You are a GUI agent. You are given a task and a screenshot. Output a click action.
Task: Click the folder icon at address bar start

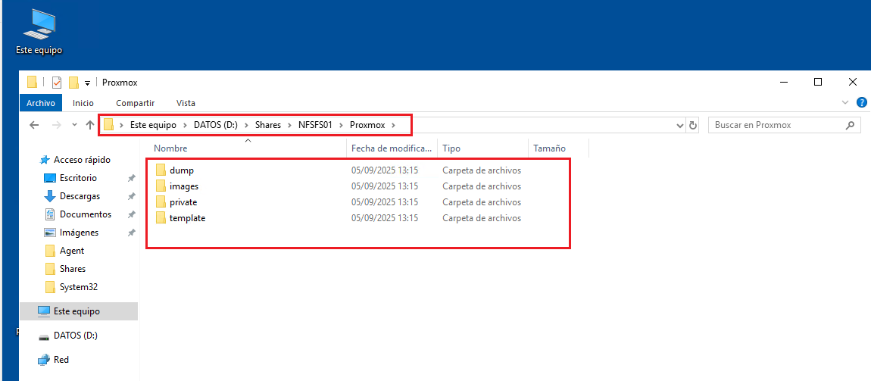(x=109, y=125)
